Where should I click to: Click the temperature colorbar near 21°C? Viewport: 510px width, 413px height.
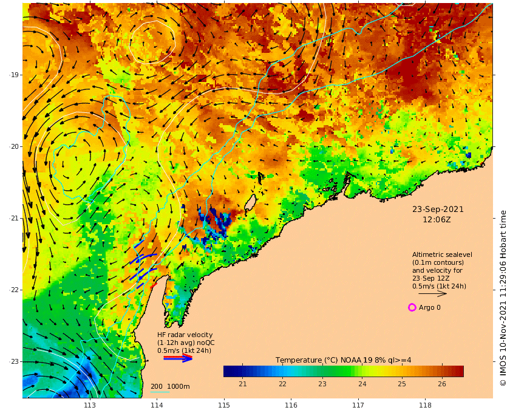pyautogui.click(x=243, y=371)
